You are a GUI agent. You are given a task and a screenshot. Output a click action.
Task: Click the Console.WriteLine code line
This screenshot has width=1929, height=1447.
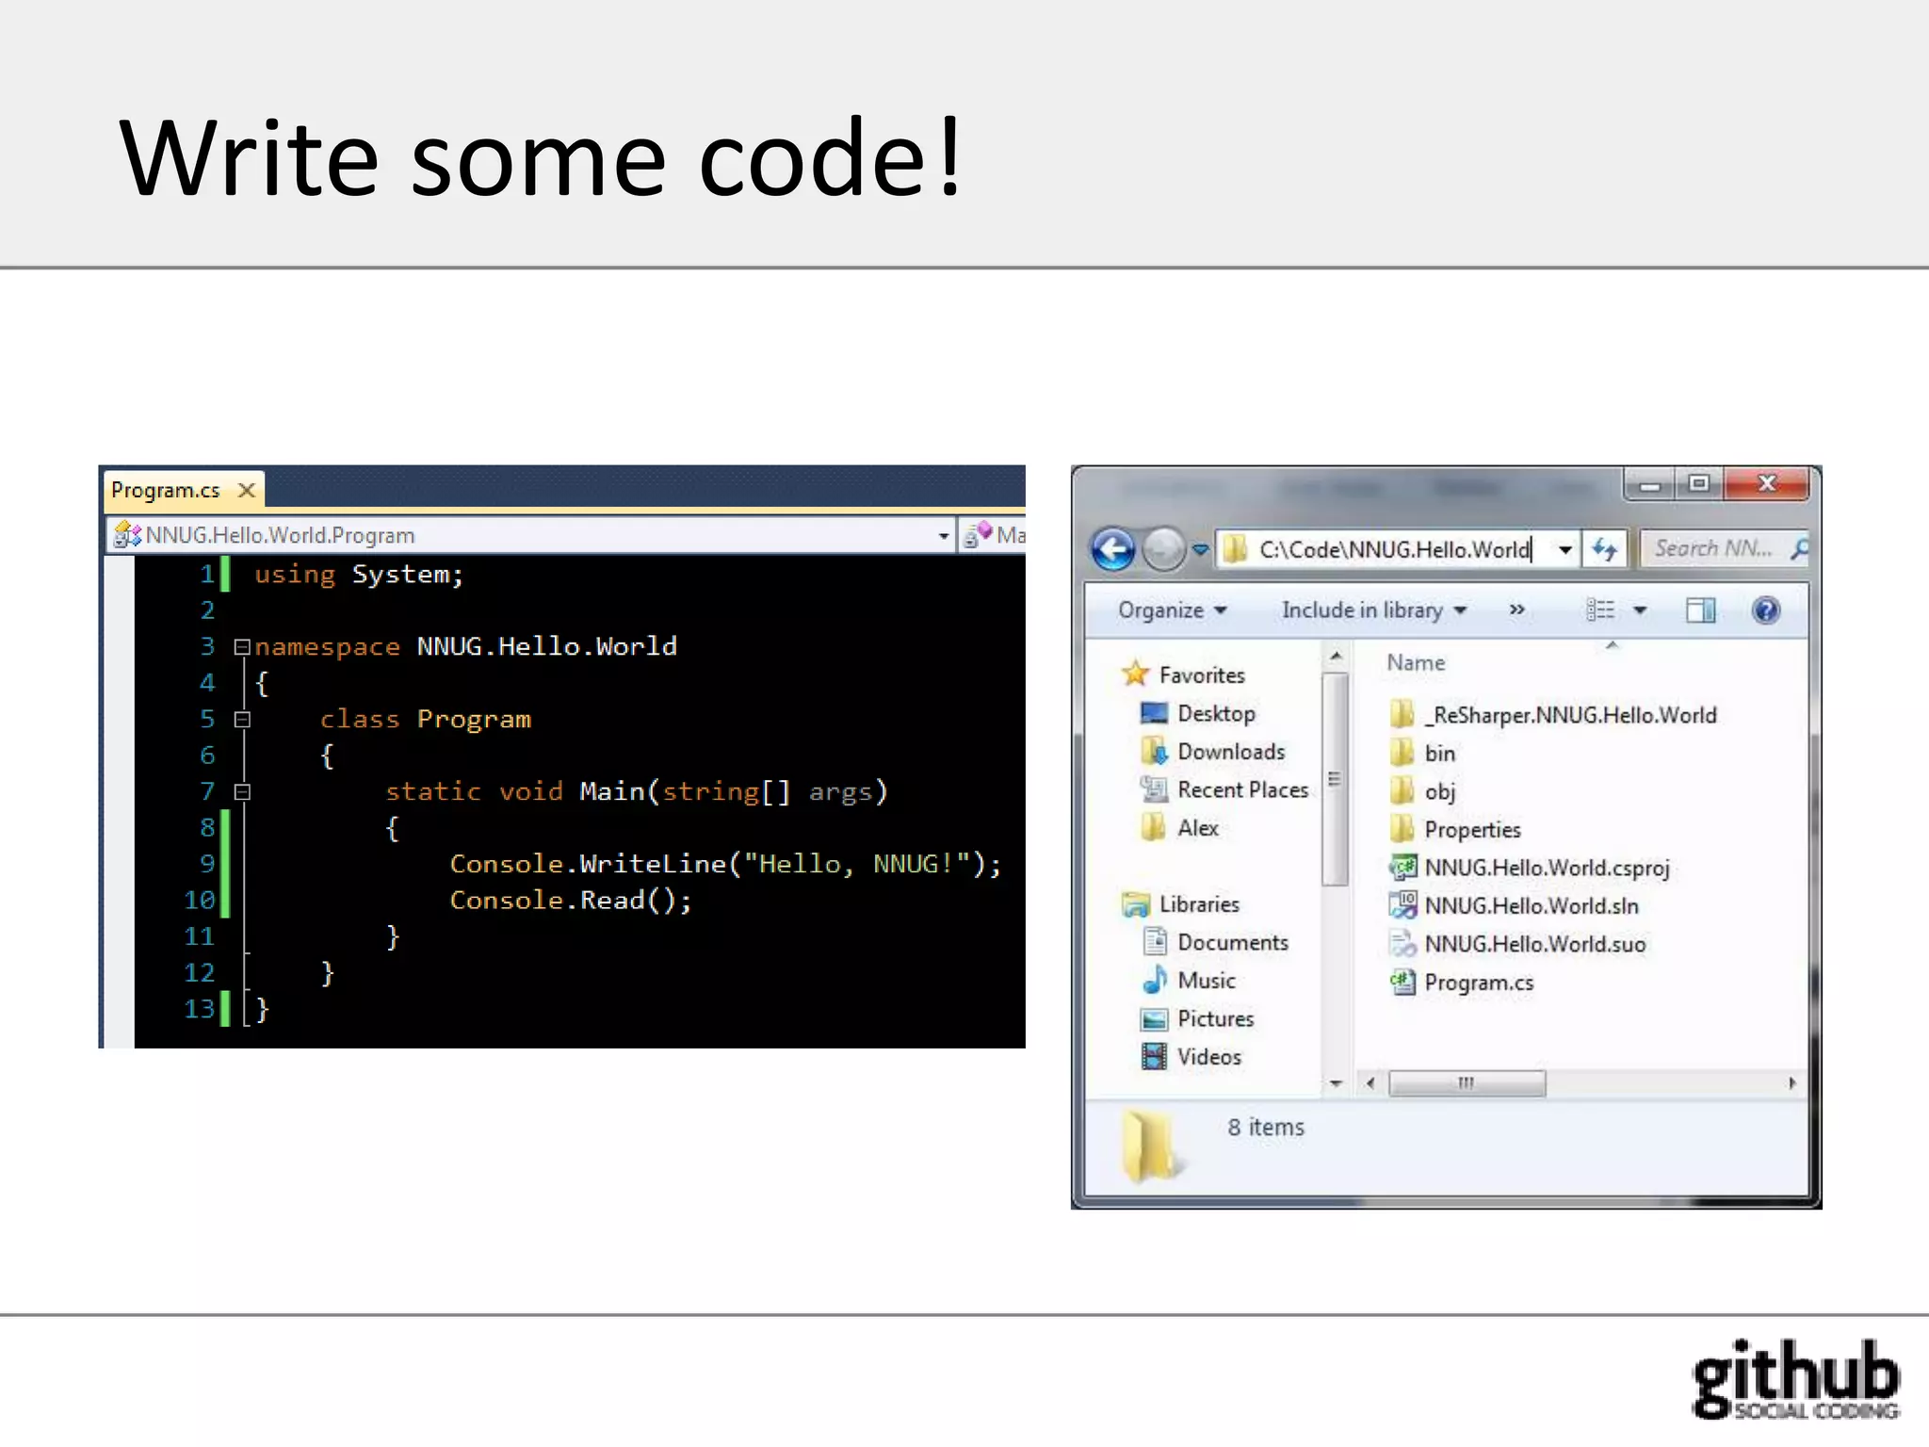pos(725,864)
